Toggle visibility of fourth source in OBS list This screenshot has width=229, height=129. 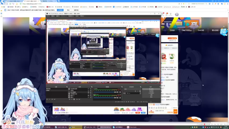(x=88, y=94)
